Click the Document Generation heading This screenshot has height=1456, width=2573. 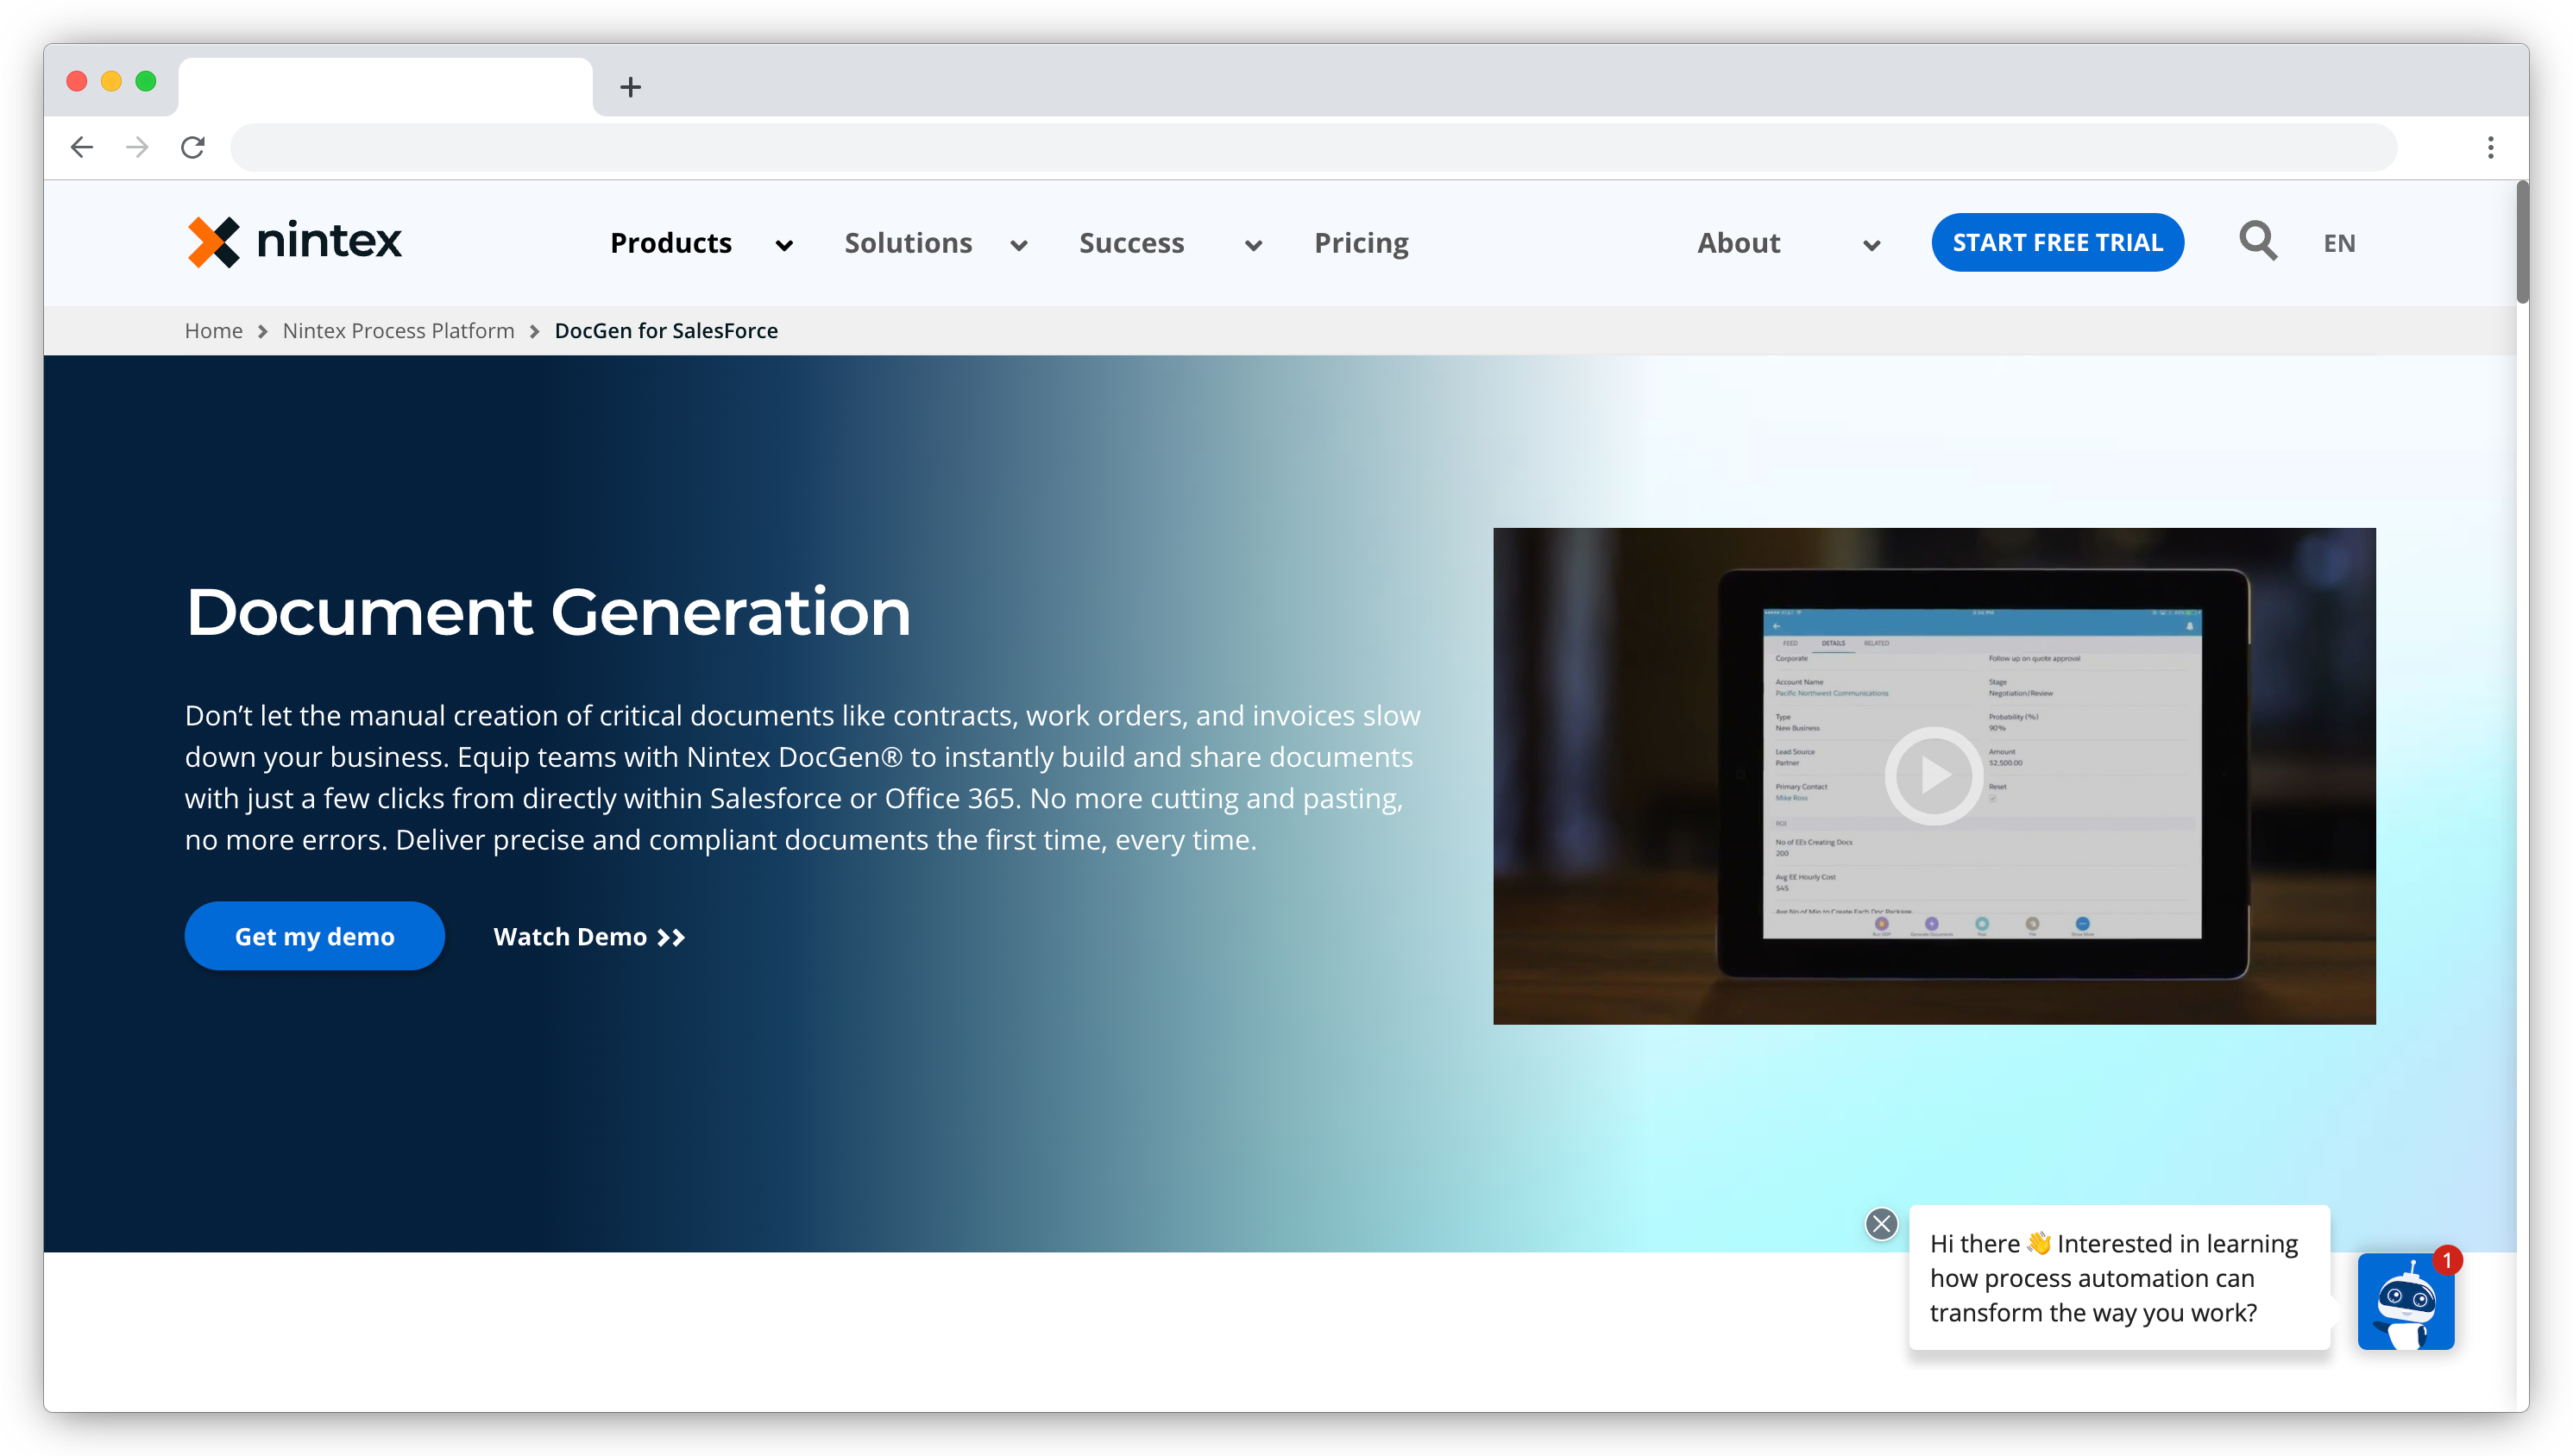(x=548, y=611)
